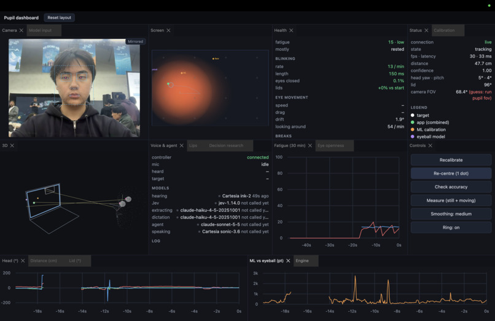The image size is (495, 321).
Task: Click the blink length '150 ms' value
Action: pos(396,74)
